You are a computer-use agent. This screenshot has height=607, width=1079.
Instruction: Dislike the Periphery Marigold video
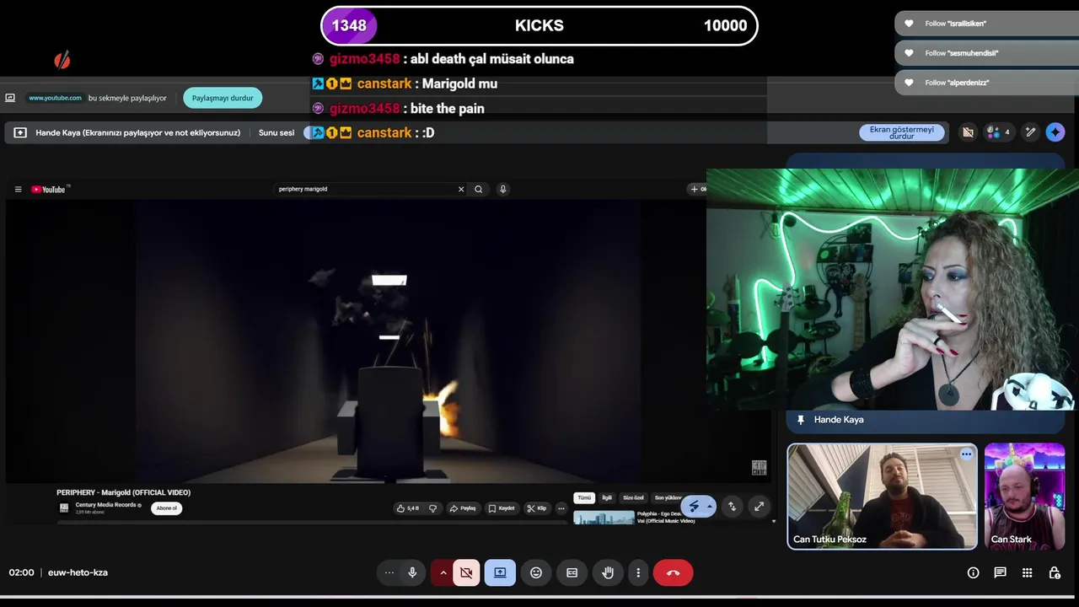point(433,508)
